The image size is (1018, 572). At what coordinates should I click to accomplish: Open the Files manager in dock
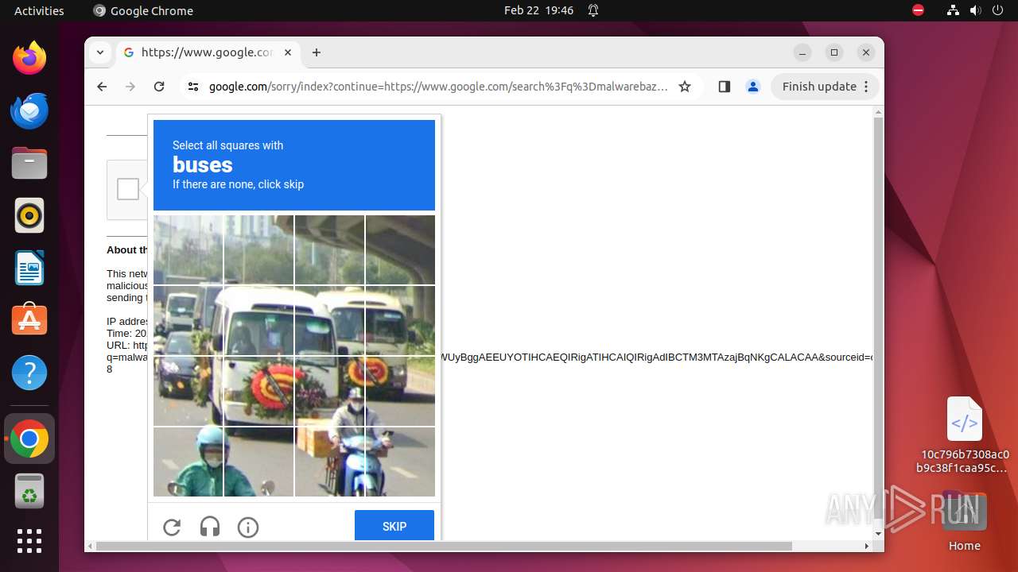coord(29,163)
